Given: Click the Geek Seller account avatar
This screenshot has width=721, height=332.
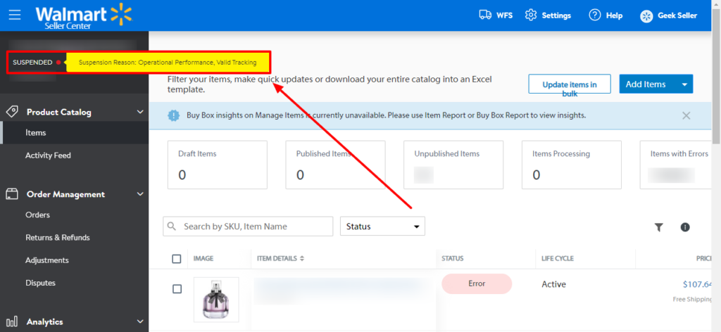Looking at the screenshot, I should pos(646,16).
